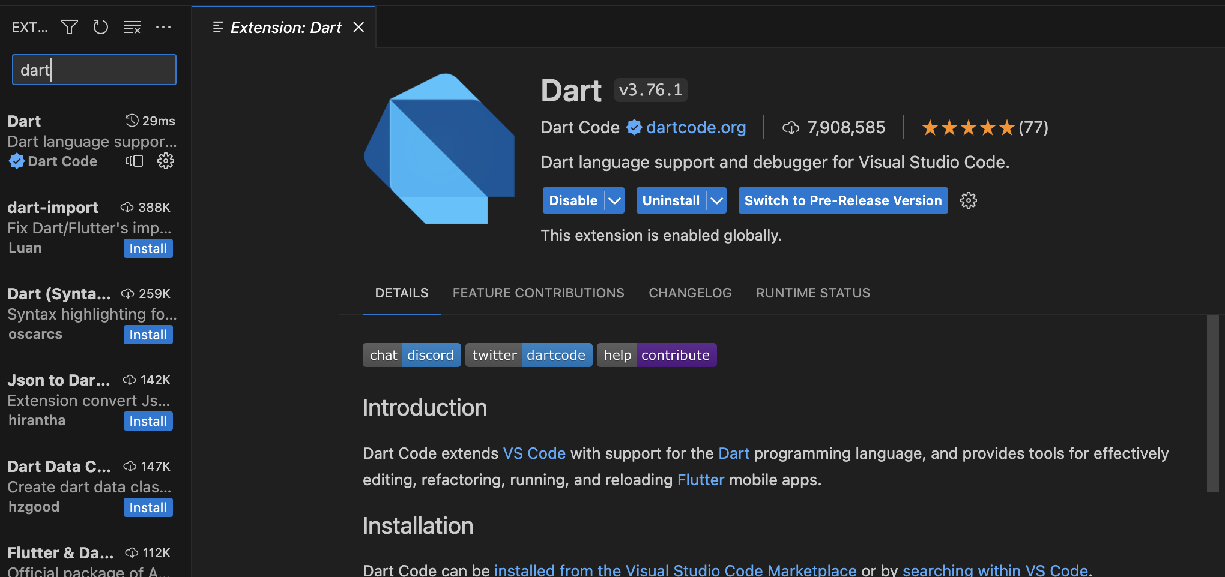
Task: Open installed from the Visual Studio Code Marketplace link
Action: point(676,570)
